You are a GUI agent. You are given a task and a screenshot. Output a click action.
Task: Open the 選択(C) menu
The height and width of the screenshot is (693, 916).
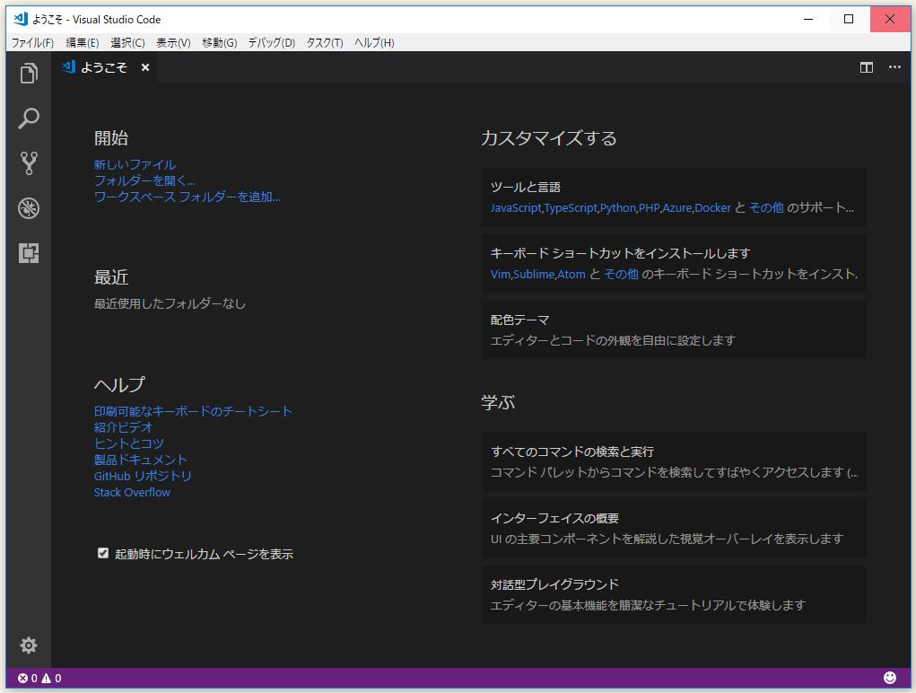pos(127,43)
